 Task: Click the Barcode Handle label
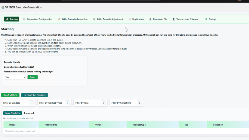tap(12, 62)
